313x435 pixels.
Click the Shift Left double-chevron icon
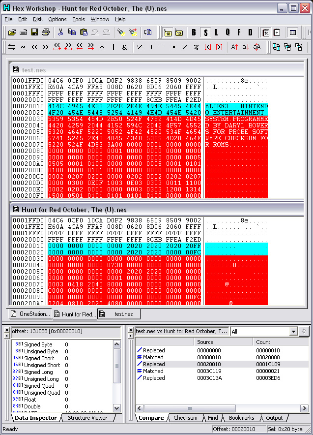(34, 47)
